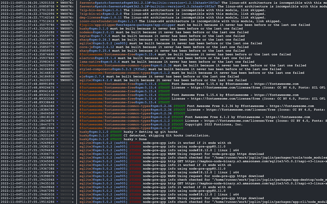Click timestamp 2022-11-04T11:37:53.1836438Z
The width and height of the screenshot is (327, 204).
(x=28, y=106)
